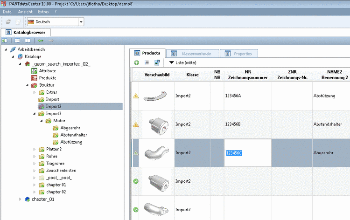Screen dimensions: 350x220
Task: Click the green tree toggle icon in browser toolbar
Action: click(x=5, y=41)
